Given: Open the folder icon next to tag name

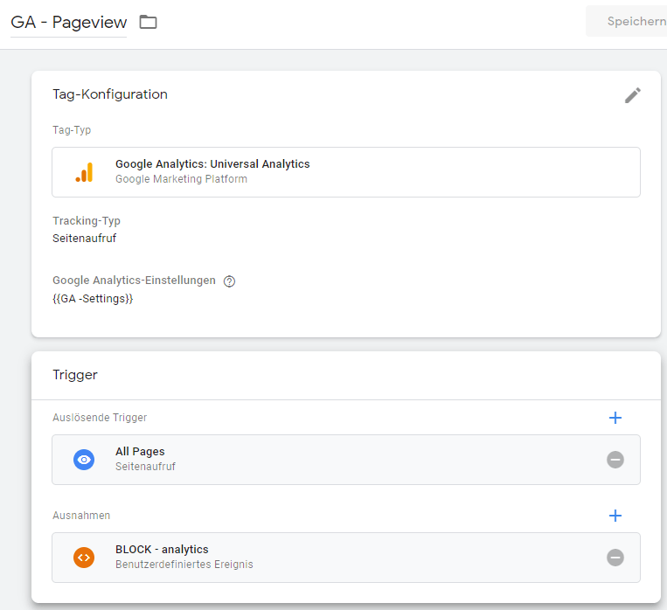Looking at the screenshot, I should pyautogui.click(x=148, y=22).
